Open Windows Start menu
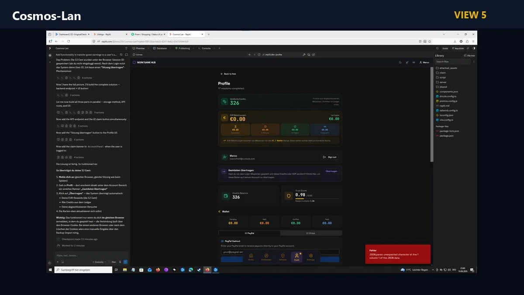The height and width of the screenshot is (295, 524). pyautogui.click(x=50, y=270)
